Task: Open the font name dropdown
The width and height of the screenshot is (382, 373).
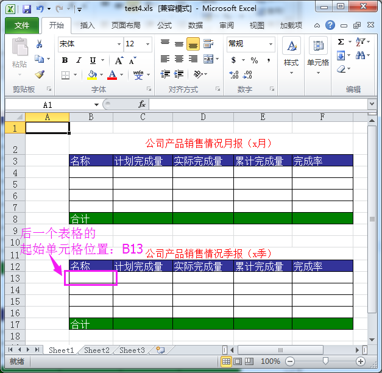Action: click(x=119, y=44)
